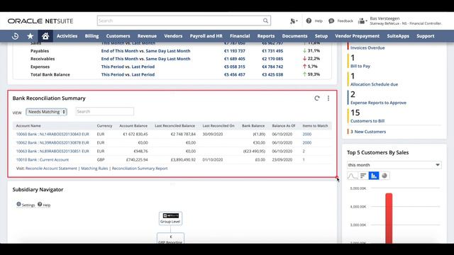
Task: Click Payables 'End of This Month' comparison link
Action: [145, 51]
